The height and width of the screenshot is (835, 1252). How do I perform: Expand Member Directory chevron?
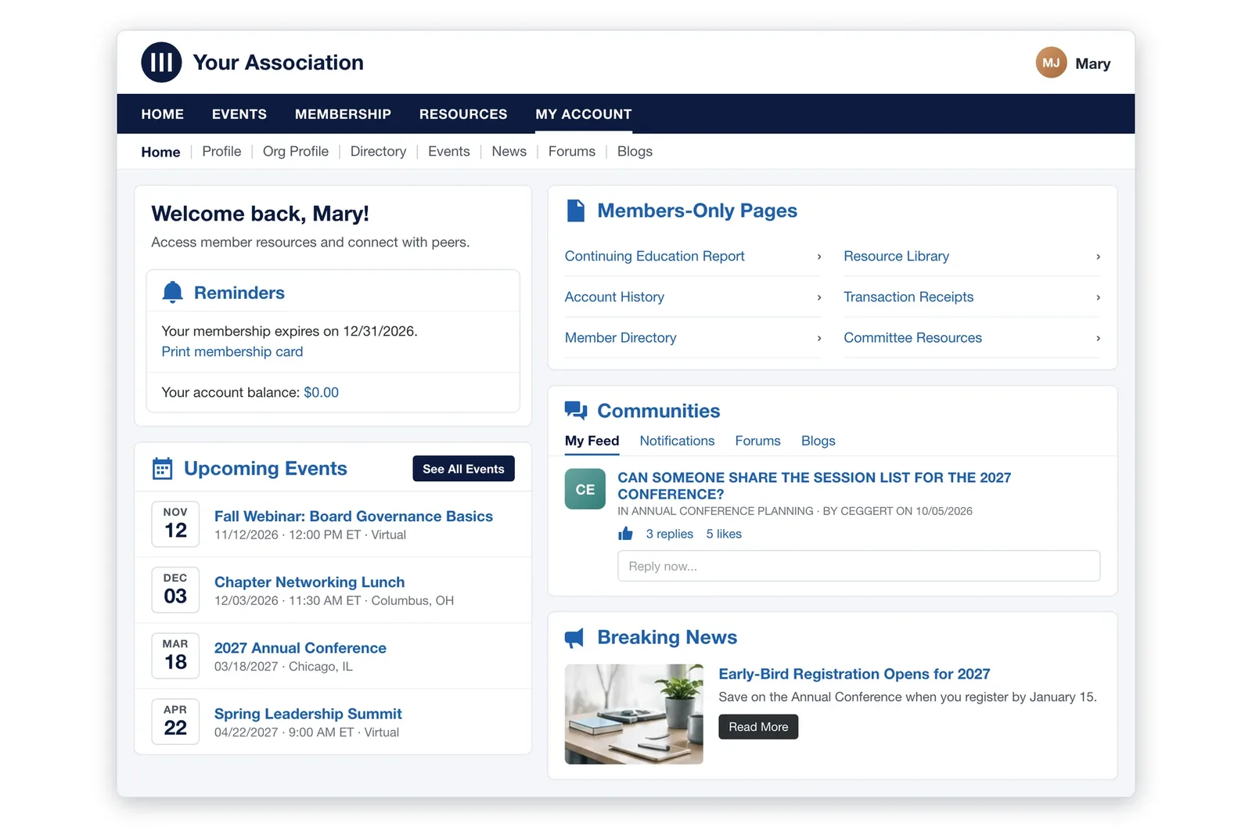[x=819, y=338]
